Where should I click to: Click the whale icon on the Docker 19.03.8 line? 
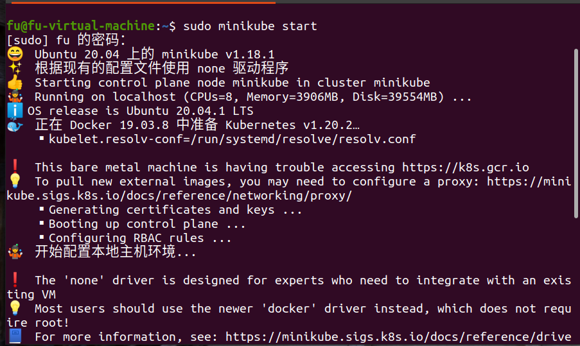pos(14,125)
